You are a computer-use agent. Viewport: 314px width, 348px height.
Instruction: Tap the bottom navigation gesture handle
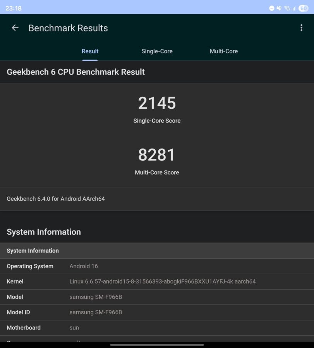(157, 345)
